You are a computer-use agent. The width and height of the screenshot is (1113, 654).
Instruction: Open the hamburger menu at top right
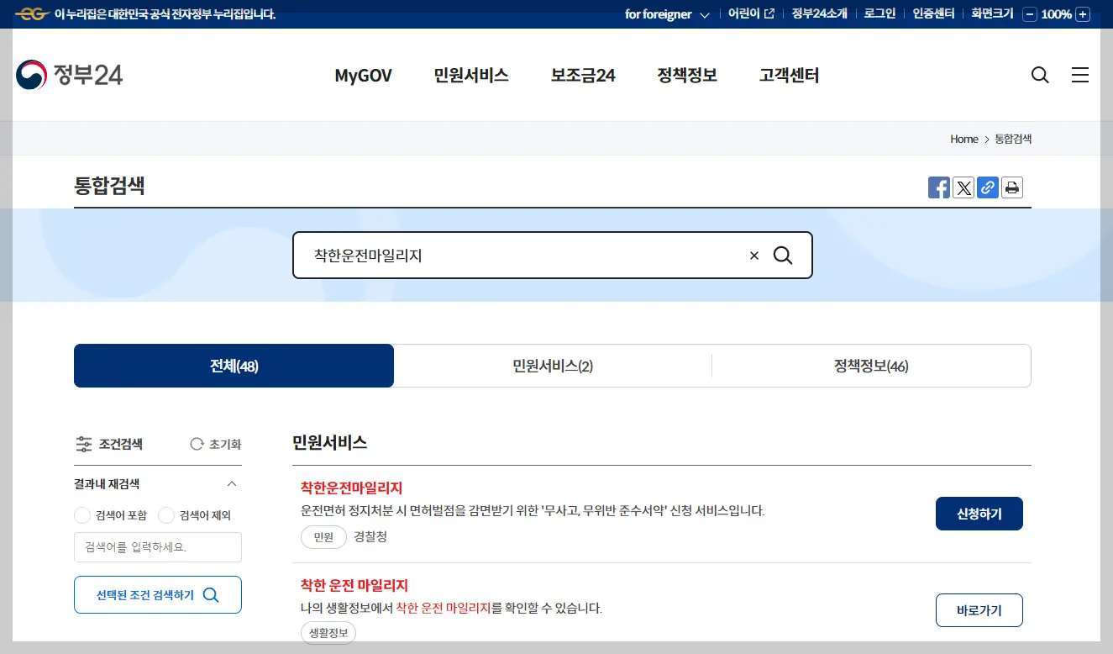coord(1080,75)
